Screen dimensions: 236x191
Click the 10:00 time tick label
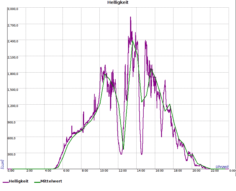(104, 171)
